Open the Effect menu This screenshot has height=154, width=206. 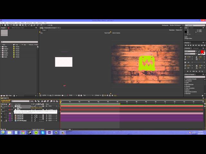click(23, 23)
